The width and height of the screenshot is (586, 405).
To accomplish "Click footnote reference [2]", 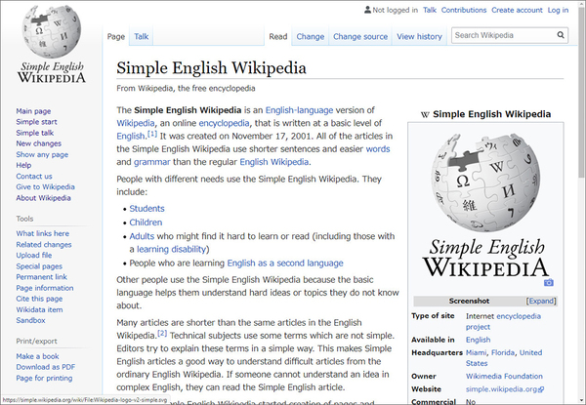I will tap(162, 333).
